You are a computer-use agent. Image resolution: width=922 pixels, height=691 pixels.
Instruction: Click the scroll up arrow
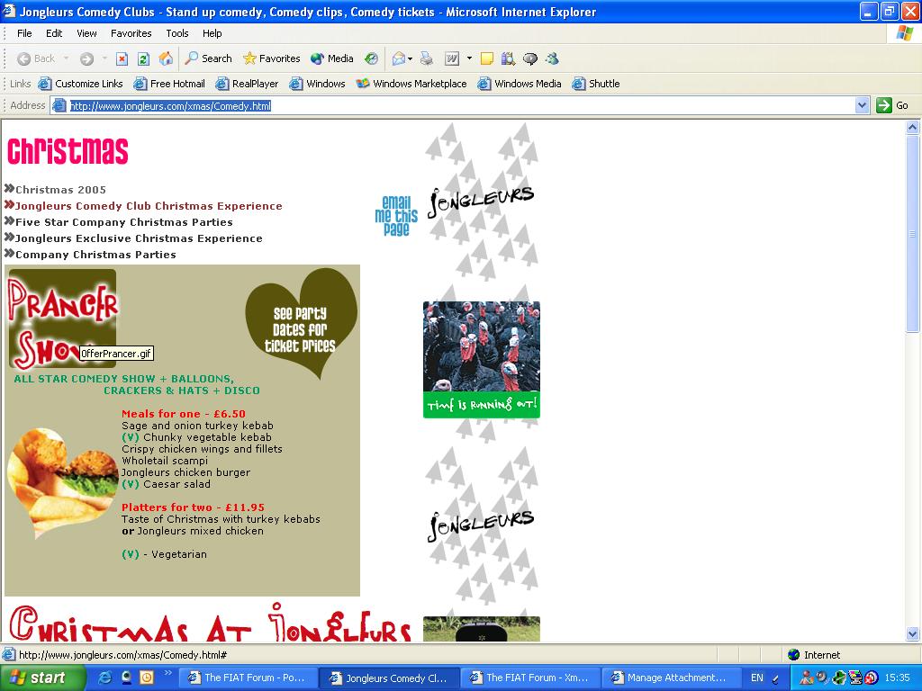913,127
